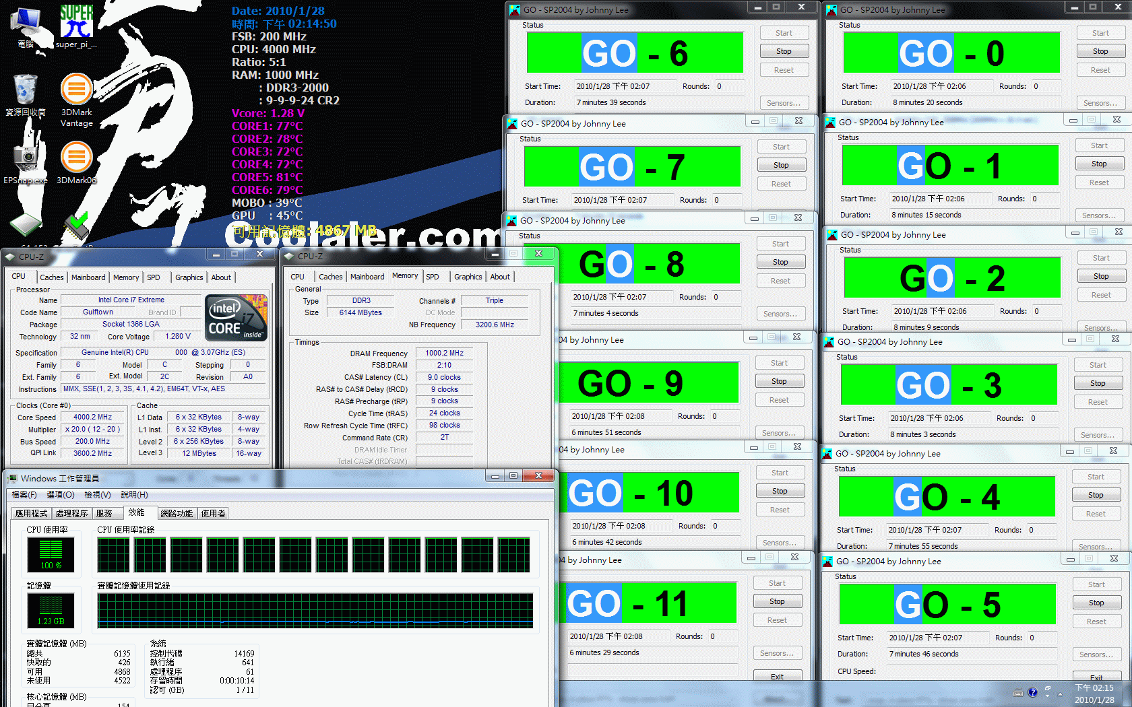Click CPU-Z window icon in left CPU-Z title bar
The width and height of the screenshot is (1132, 707).
click(10, 257)
